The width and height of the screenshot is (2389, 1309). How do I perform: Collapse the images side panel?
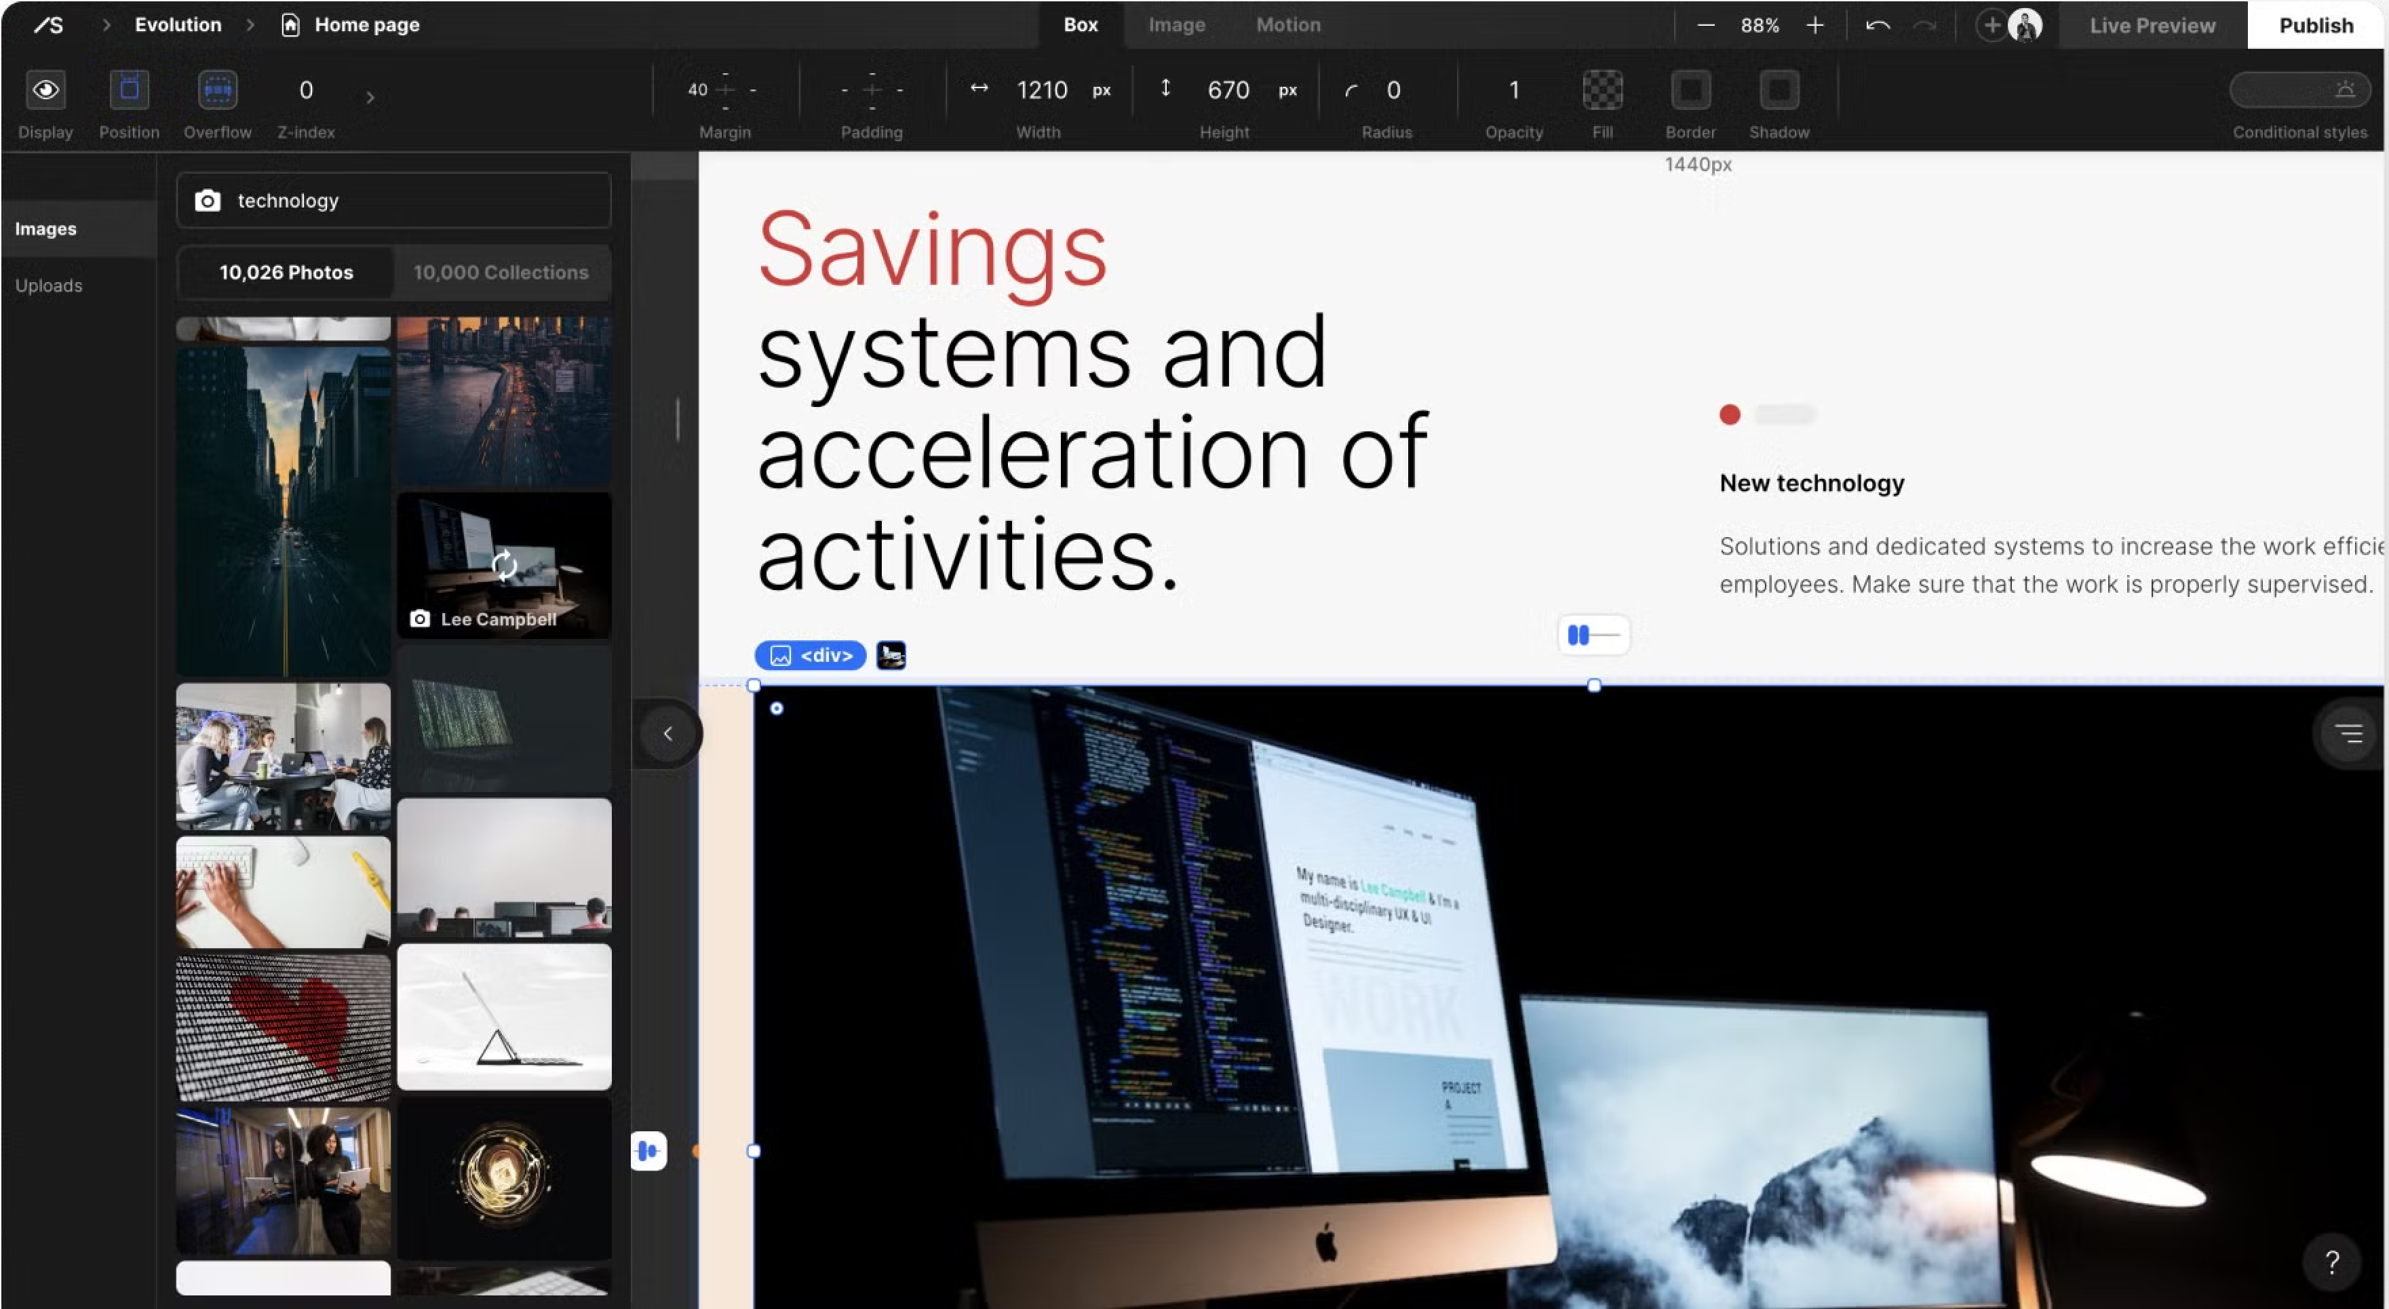click(667, 733)
